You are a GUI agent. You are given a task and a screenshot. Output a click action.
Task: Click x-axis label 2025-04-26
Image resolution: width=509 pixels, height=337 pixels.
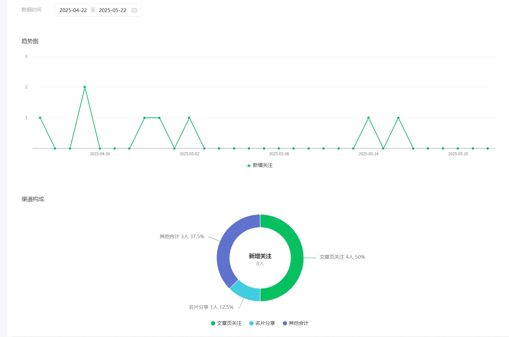tap(100, 154)
